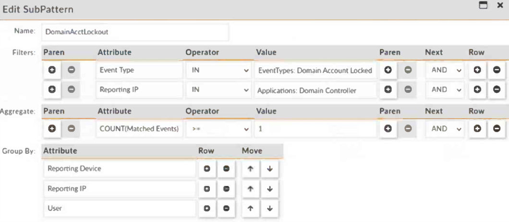Click the Name field DomainAcctLockout
This screenshot has height=222, width=509.
(x=135, y=32)
